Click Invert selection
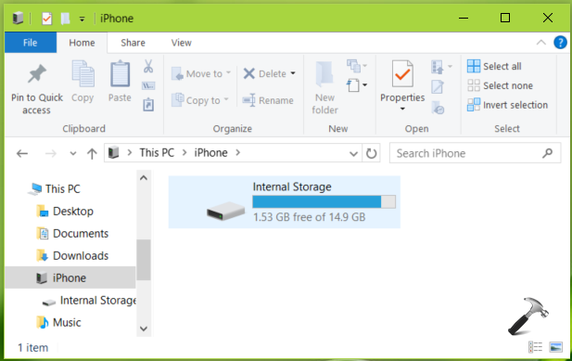Screen dimensions: 572x361 click(507, 105)
